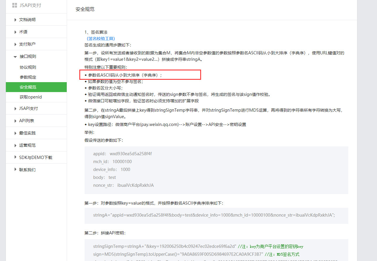This screenshot has width=377, height=261.
Task: Click the mch_id: 10000100 line
Action: 112,162
